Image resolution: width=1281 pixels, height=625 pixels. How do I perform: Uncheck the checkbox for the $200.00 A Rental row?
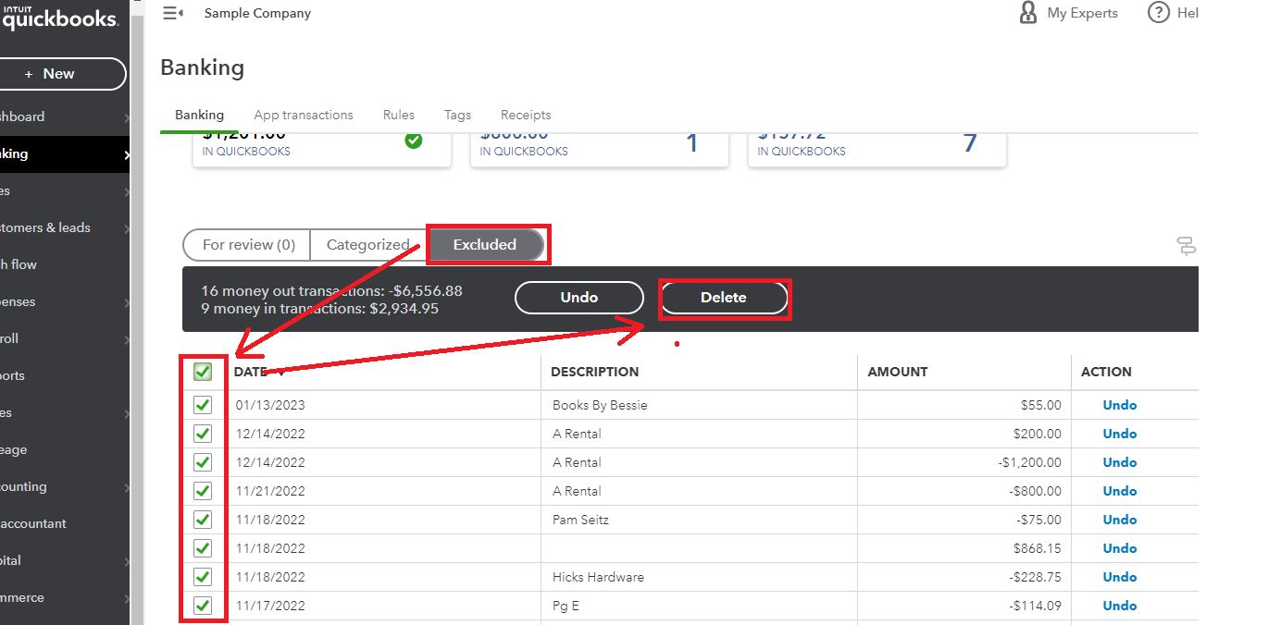(x=203, y=434)
